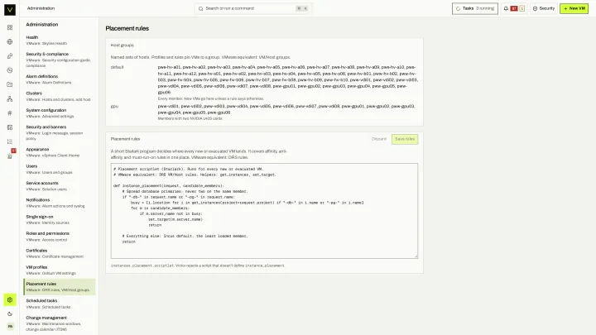Click the Administration breadcrumb in the top bar

click(41, 8)
